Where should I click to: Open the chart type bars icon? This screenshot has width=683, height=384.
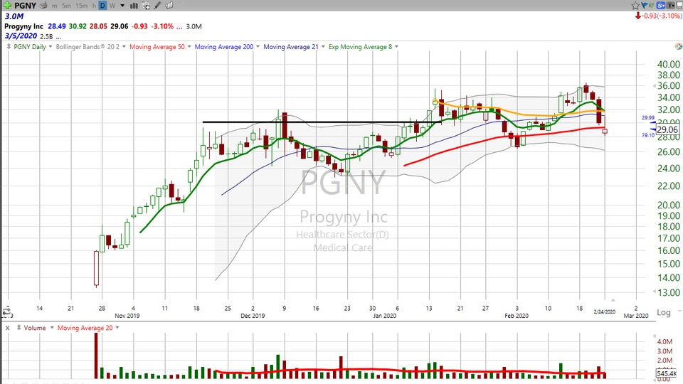coord(134,6)
